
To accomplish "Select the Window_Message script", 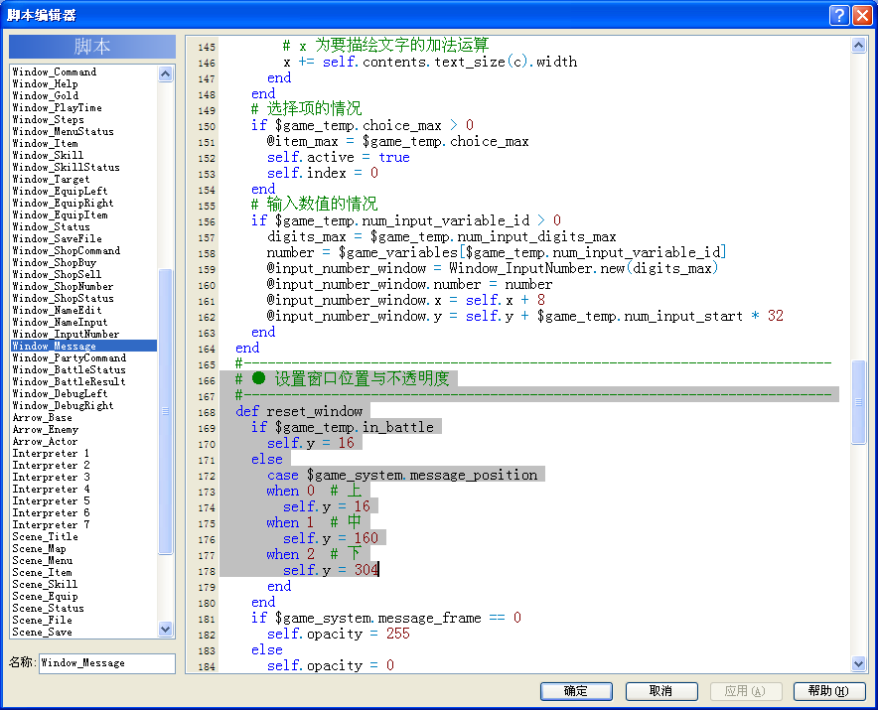I will (84, 346).
